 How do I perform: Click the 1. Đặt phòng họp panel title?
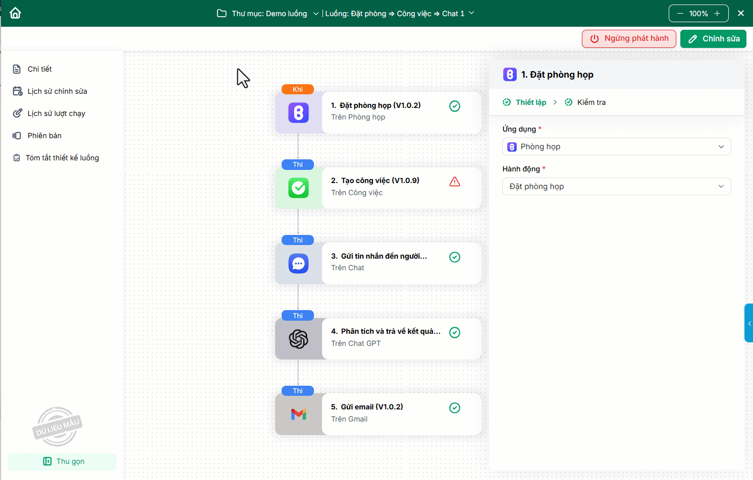pos(557,75)
